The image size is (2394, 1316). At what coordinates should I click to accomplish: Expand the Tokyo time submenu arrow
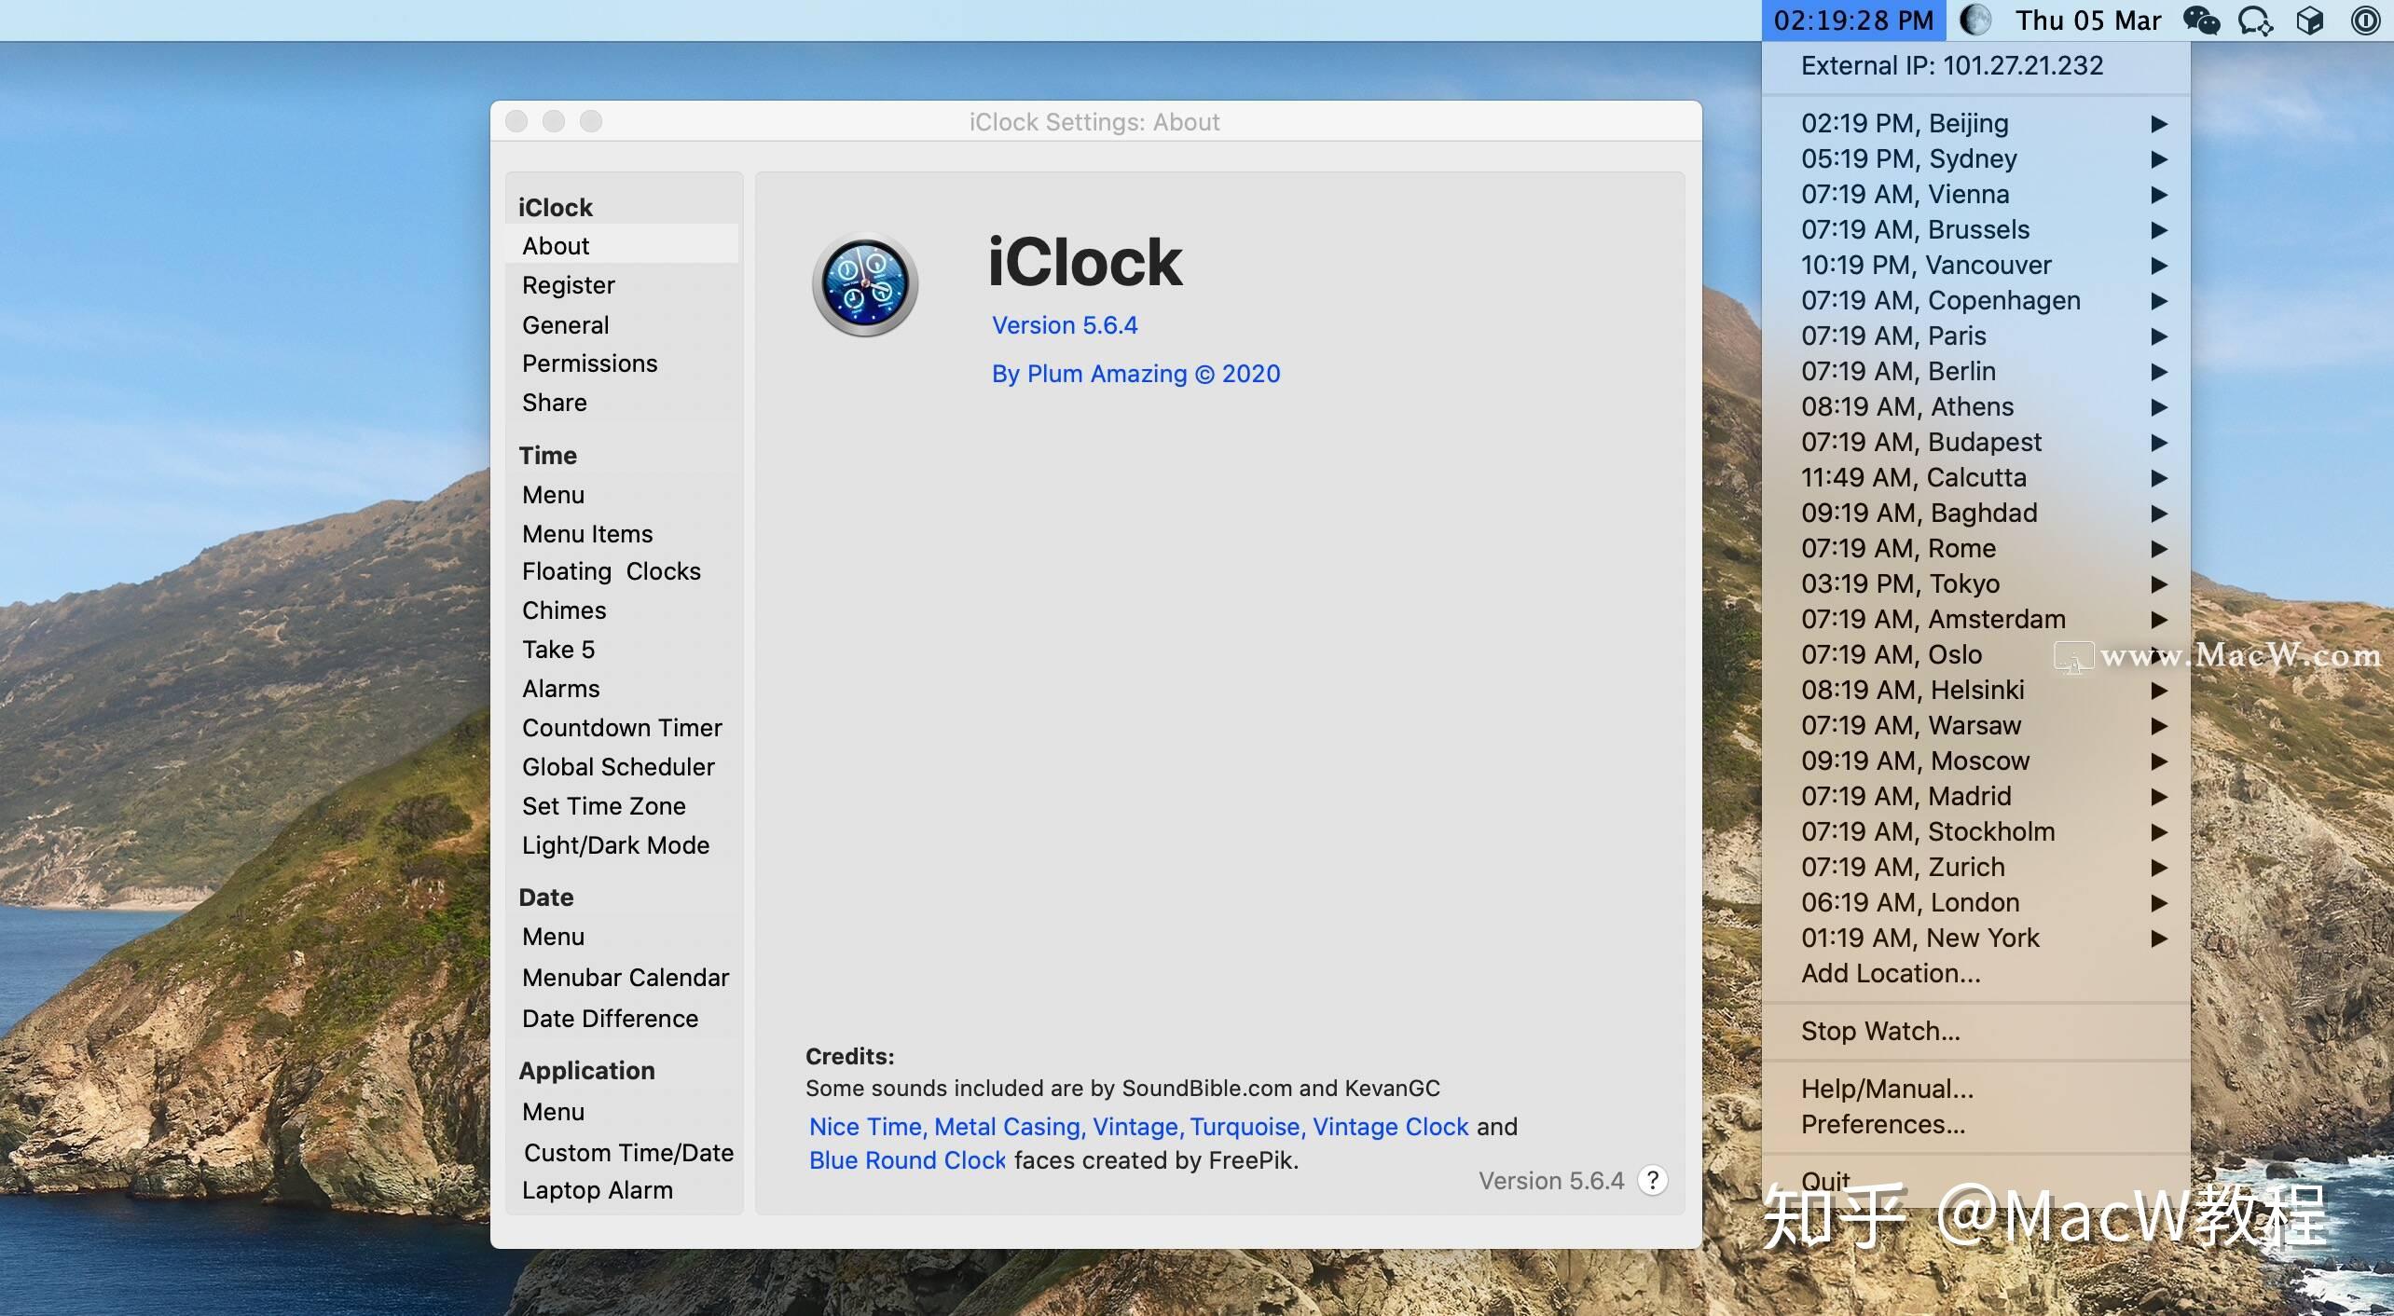point(2160,583)
